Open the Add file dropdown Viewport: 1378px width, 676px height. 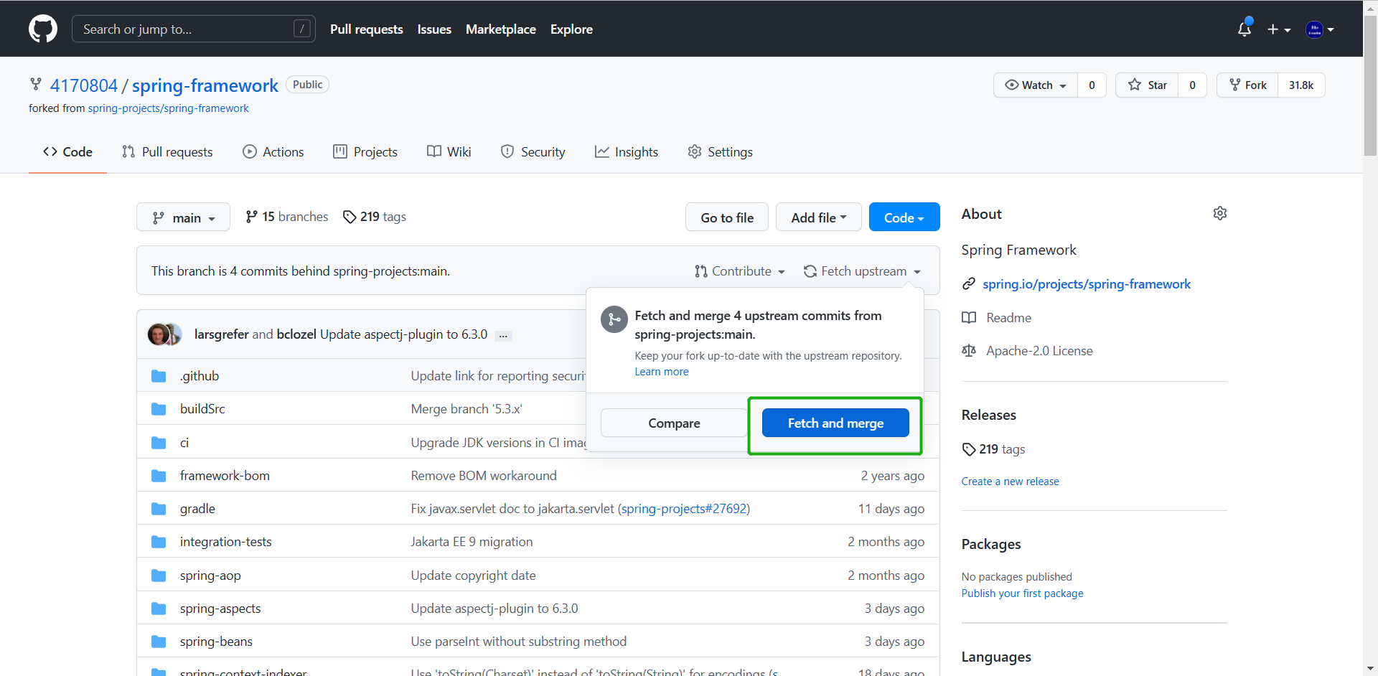[x=819, y=217]
